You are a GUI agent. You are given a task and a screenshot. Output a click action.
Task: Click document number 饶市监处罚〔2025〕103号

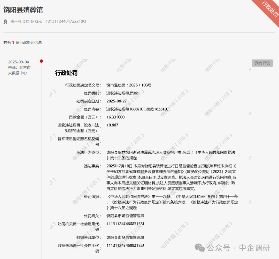coord(129,85)
